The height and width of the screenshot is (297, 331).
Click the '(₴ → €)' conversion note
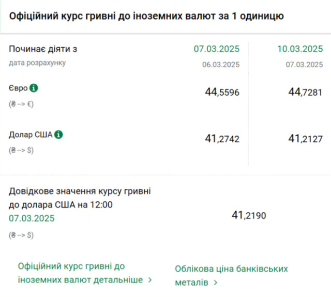coord(21,104)
